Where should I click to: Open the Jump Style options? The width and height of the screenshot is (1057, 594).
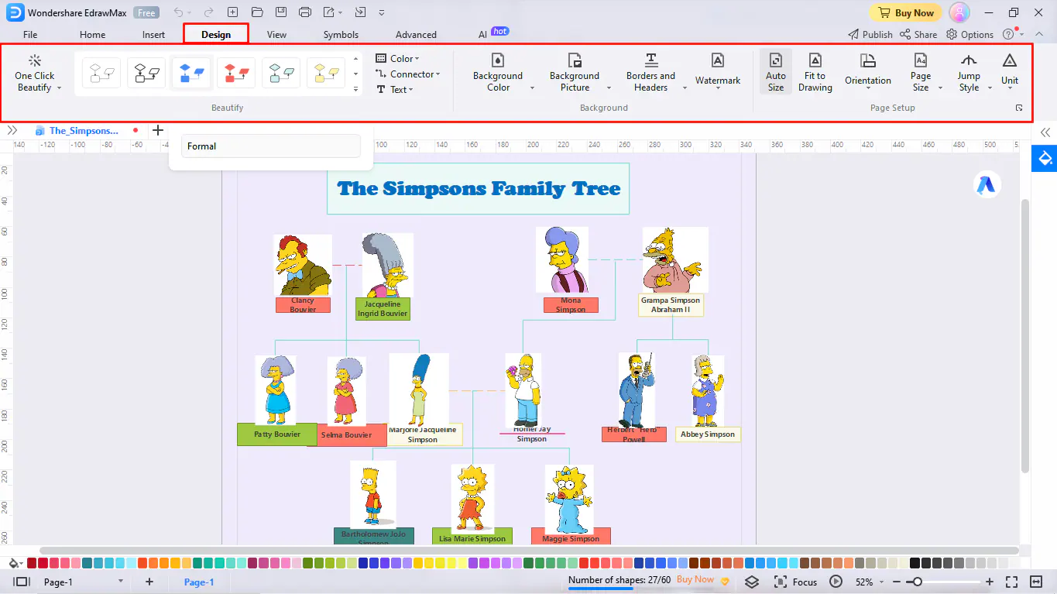click(969, 74)
